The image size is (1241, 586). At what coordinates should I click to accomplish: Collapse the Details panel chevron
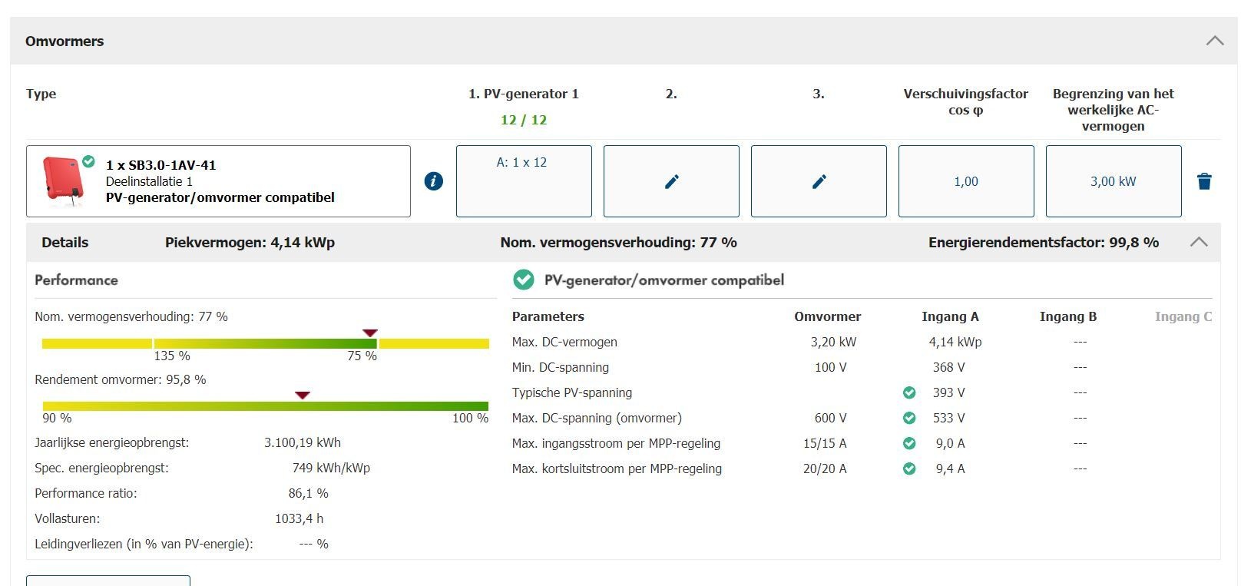[1198, 242]
